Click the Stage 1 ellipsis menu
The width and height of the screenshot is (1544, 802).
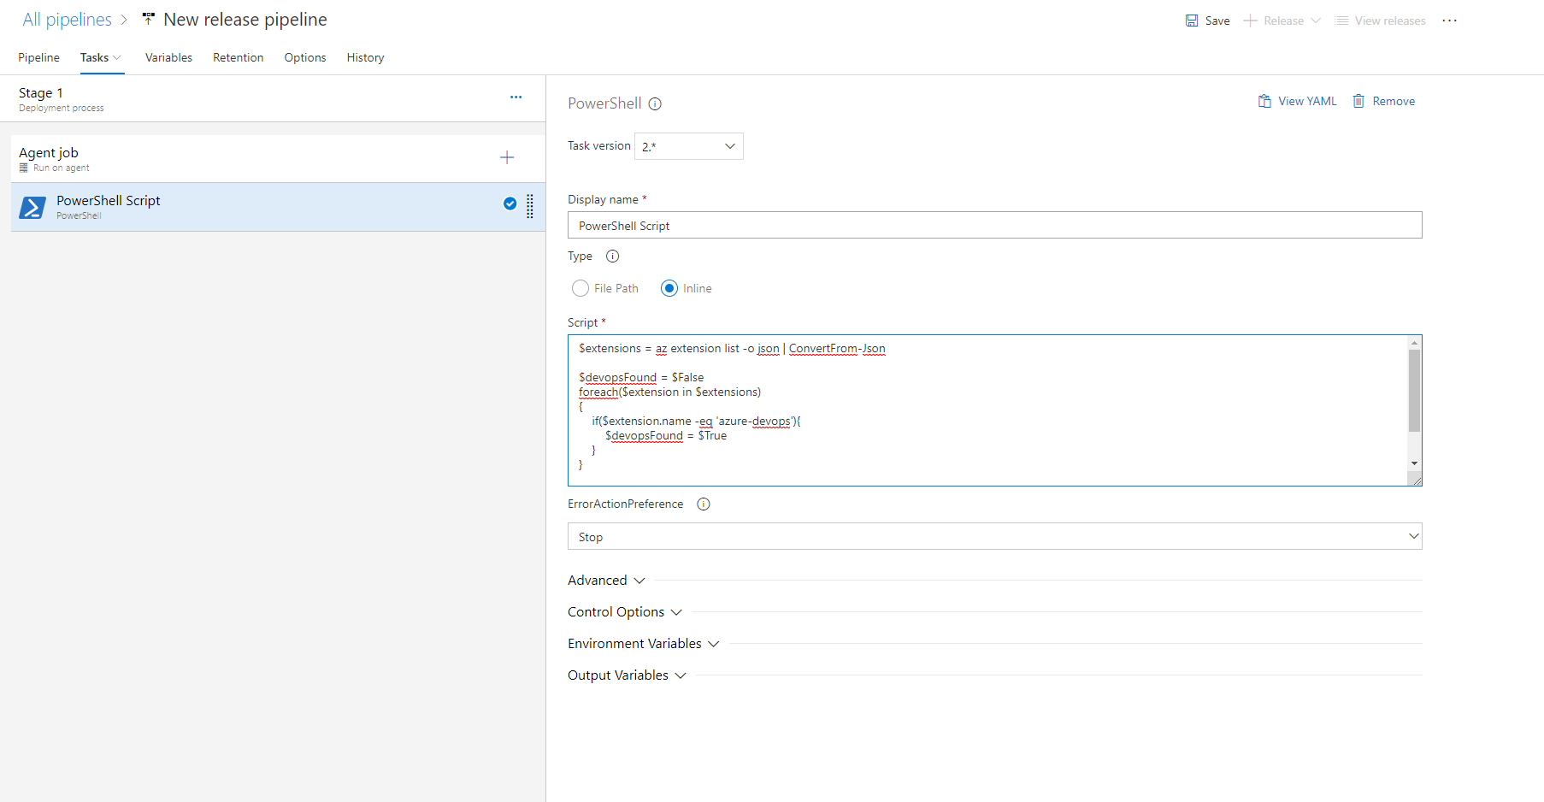[516, 97]
